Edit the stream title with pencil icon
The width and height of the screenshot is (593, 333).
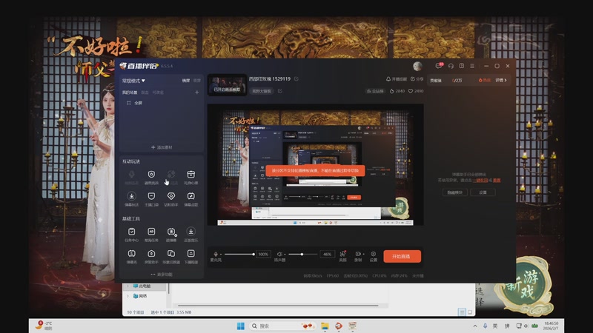[x=296, y=79]
